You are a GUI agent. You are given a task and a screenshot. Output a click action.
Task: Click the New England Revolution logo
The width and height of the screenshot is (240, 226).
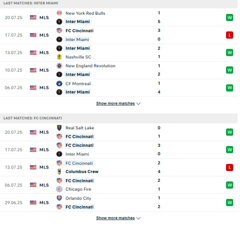(59, 66)
